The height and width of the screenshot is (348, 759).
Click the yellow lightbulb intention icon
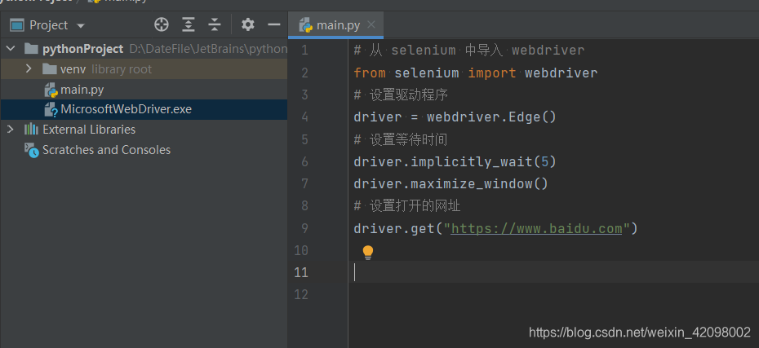coord(368,252)
